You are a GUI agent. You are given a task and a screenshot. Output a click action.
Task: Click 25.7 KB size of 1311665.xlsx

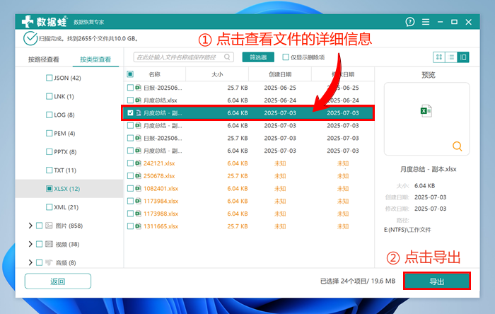point(238,226)
